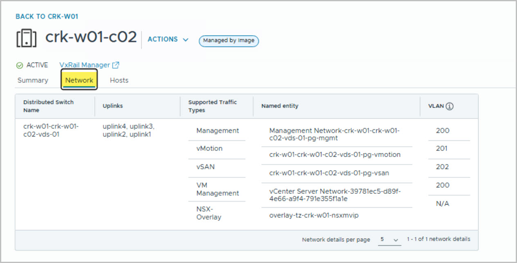Switch to the Summary tab
The width and height of the screenshot is (517, 263).
(33, 81)
